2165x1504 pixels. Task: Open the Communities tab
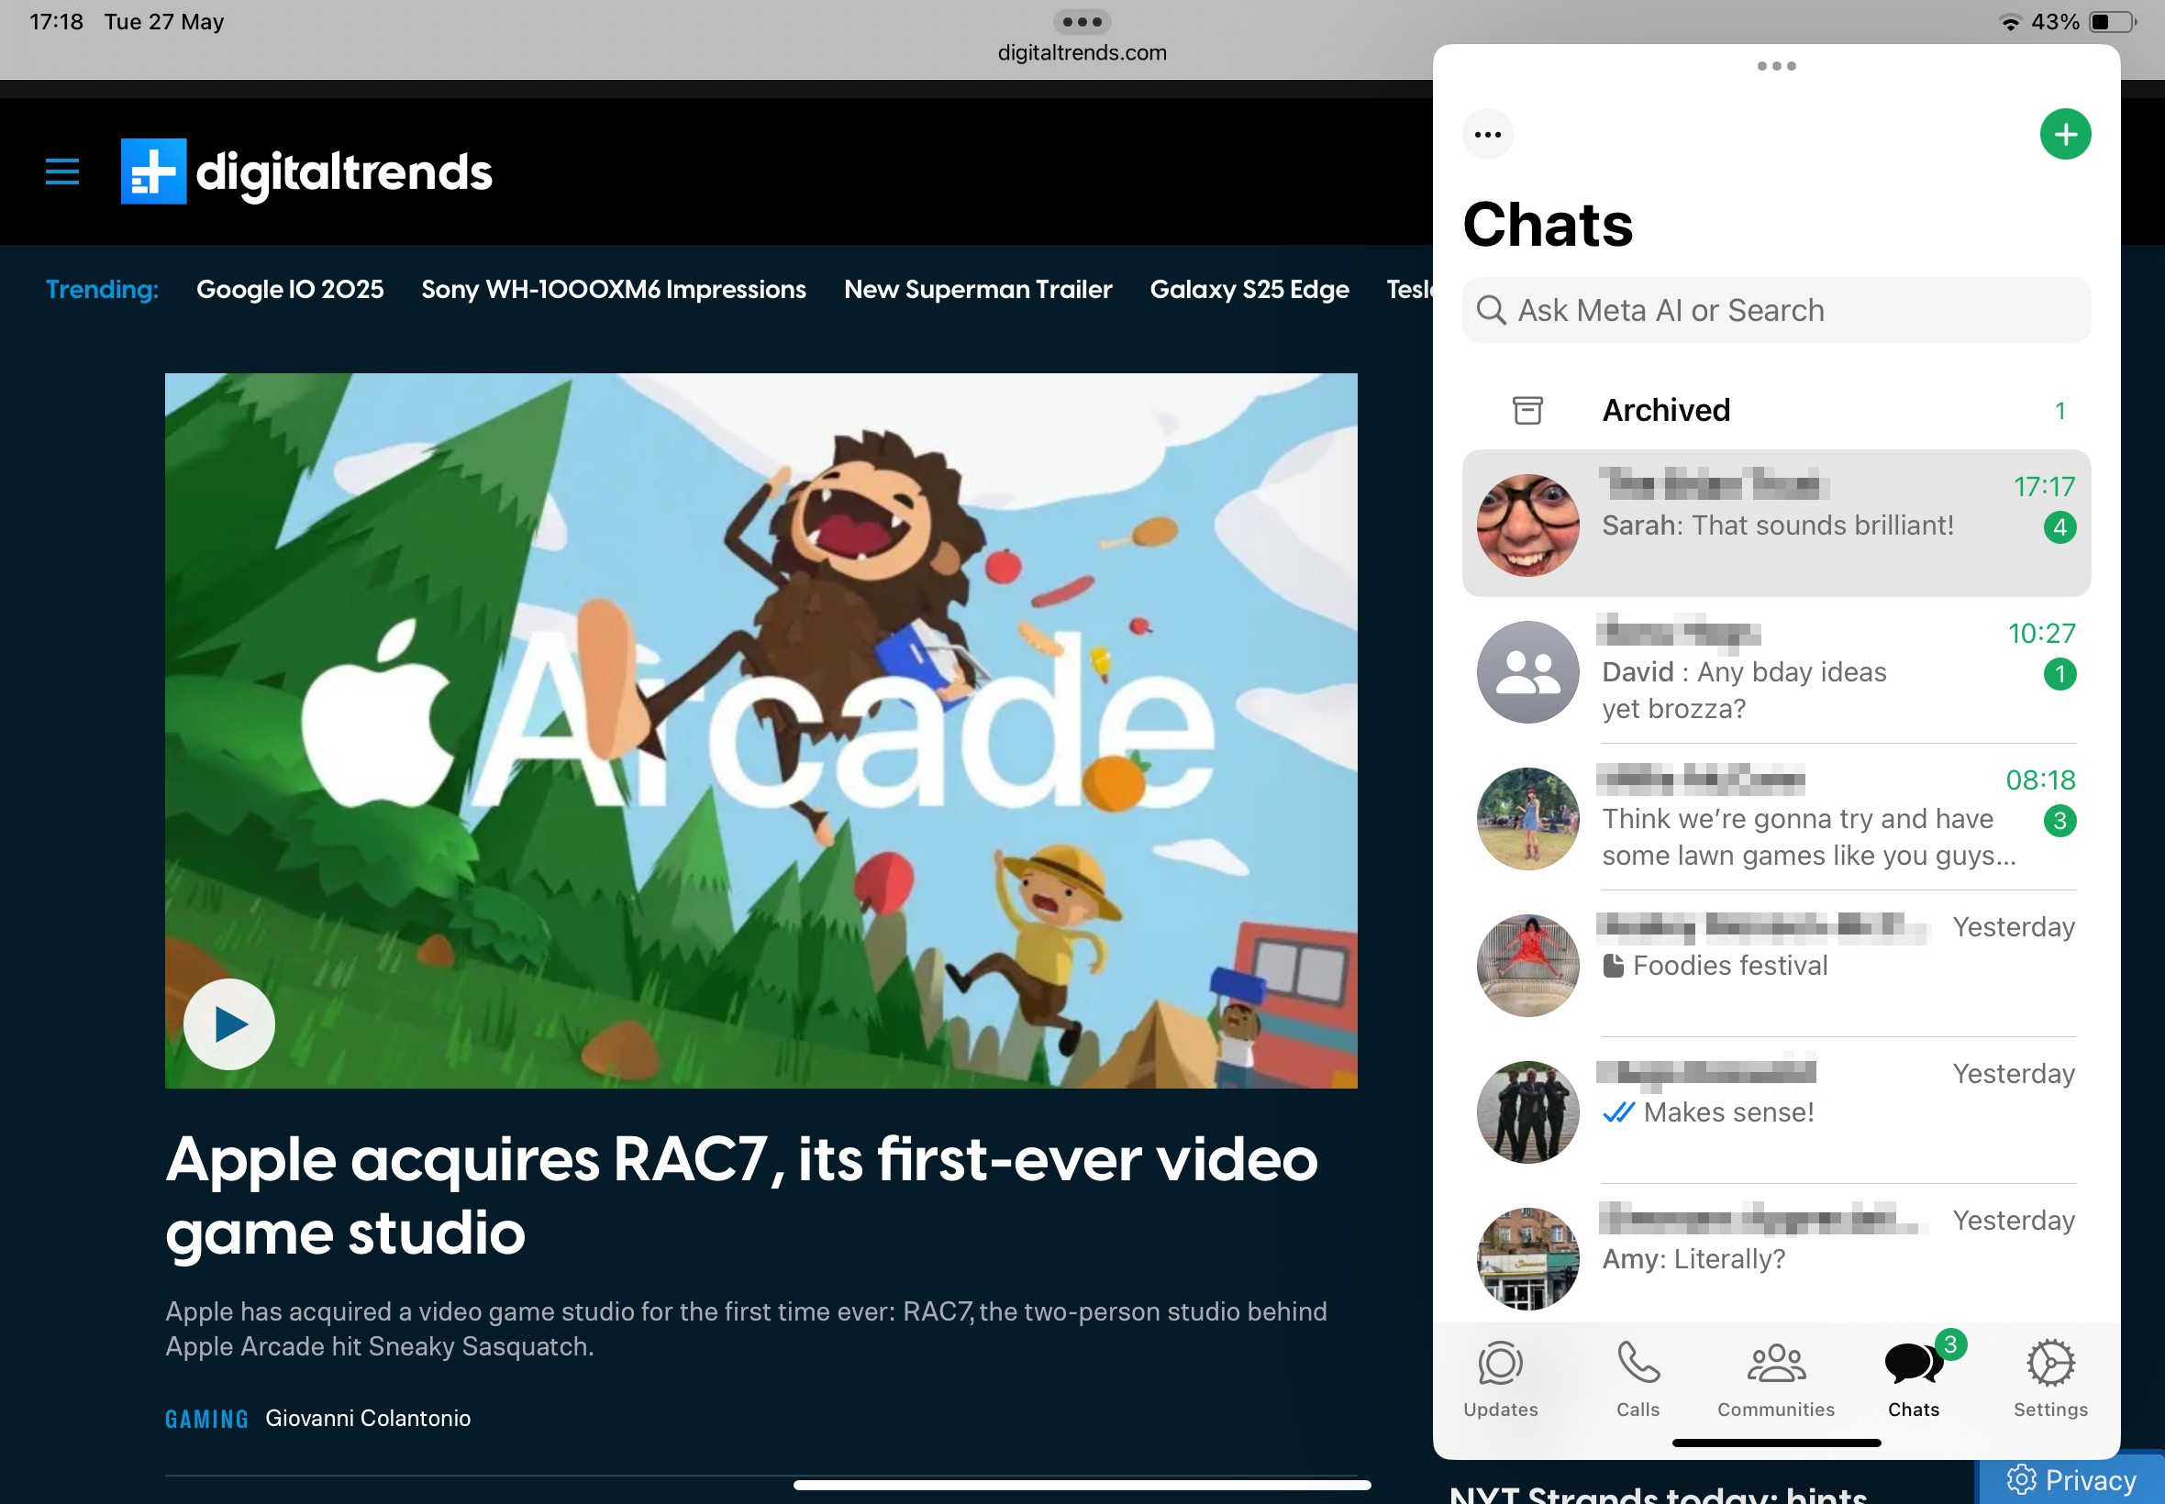coord(1775,1378)
